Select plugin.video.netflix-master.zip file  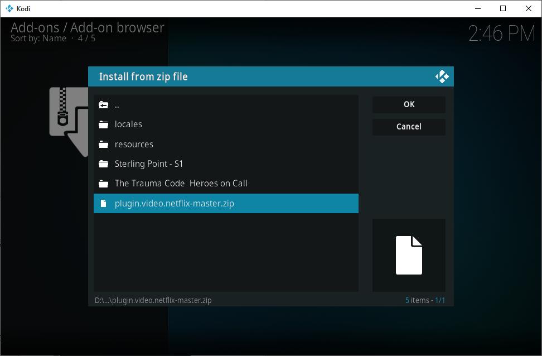click(x=226, y=204)
